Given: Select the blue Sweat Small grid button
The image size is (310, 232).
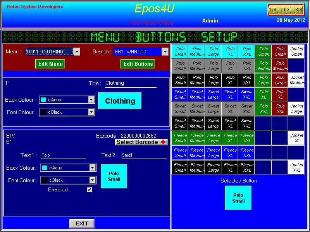Looking at the screenshot, I should [x=180, y=94].
